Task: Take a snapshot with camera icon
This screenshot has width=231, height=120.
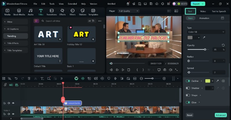Action: click(165, 70)
